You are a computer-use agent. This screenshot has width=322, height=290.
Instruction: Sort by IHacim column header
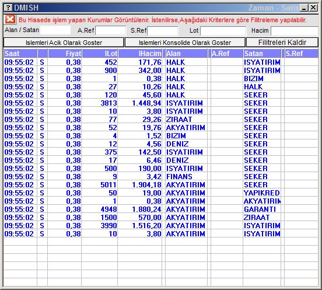point(140,54)
